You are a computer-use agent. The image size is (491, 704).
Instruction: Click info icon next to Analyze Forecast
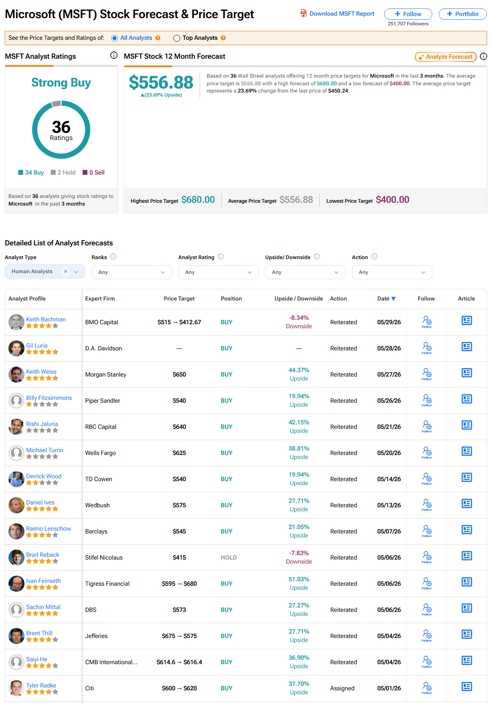[483, 57]
